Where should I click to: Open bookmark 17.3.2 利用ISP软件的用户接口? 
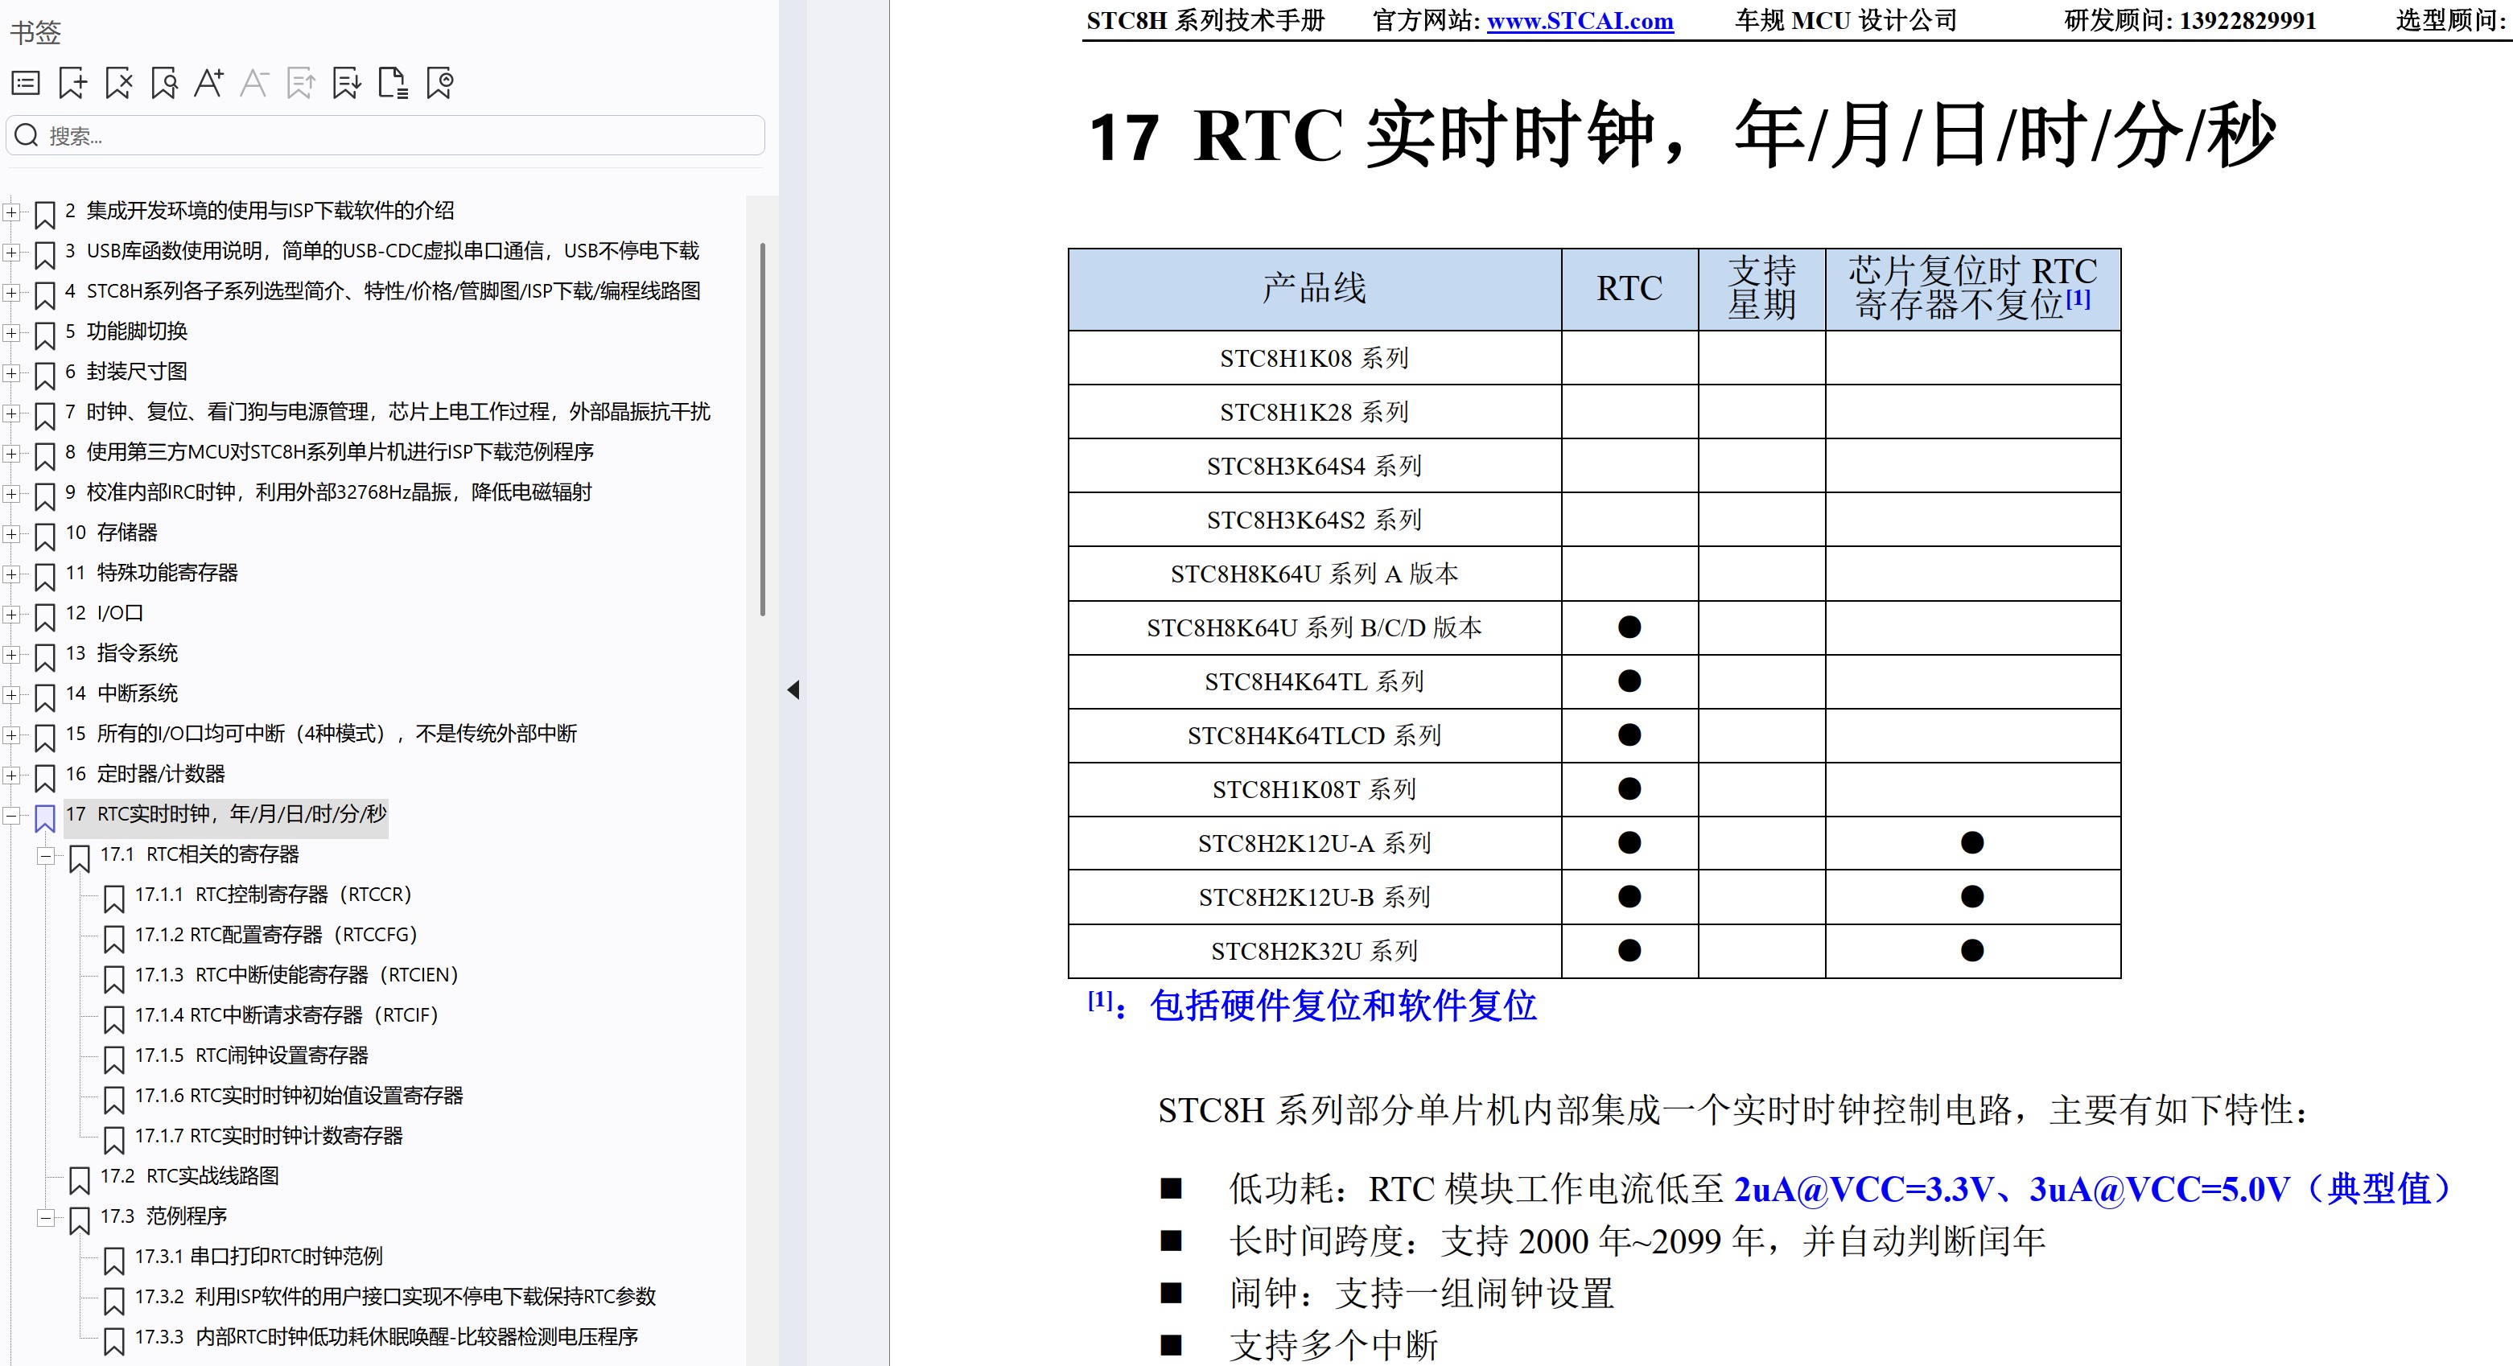(395, 1297)
